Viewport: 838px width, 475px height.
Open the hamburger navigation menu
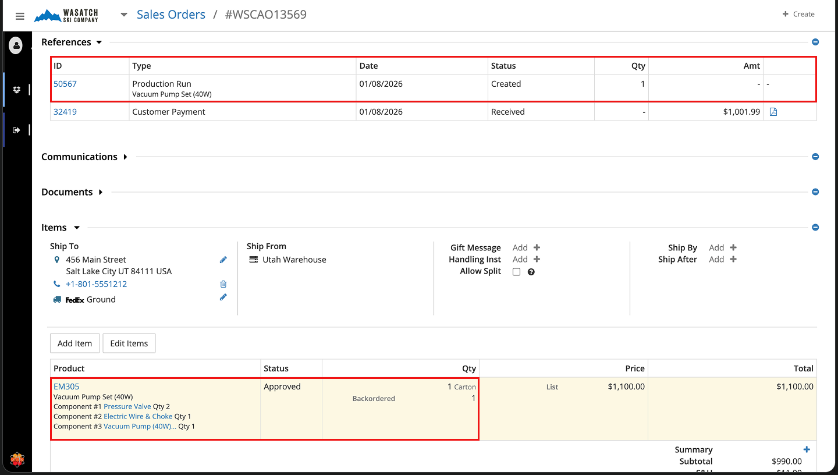(x=20, y=16)
